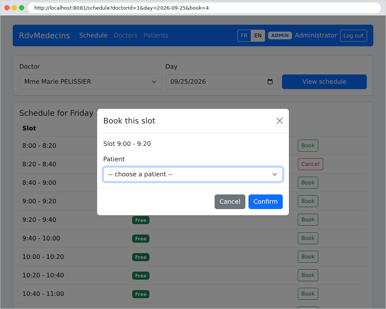
Task: Click the Free badge for 10:40 - 11:00
Action: 141,294
